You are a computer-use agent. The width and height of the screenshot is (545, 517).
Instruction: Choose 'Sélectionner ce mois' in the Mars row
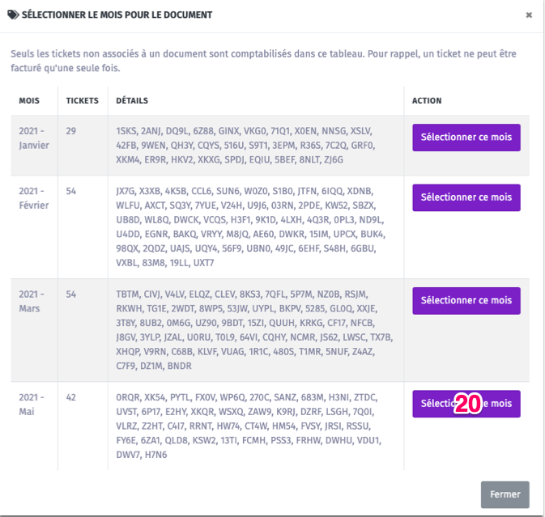[466, 300]
